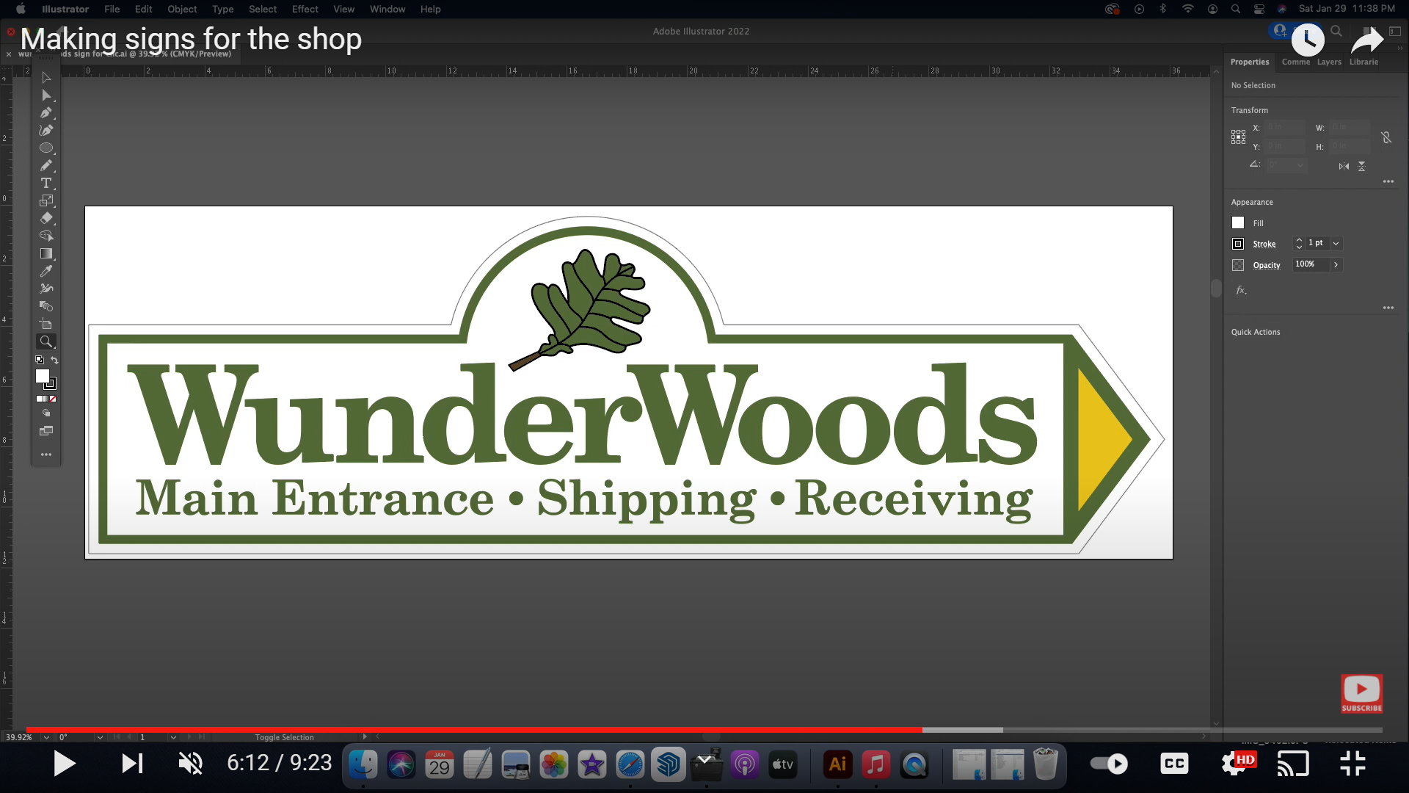Select the Eyedropper tool
1409x793 pixels.
point(46,272)
